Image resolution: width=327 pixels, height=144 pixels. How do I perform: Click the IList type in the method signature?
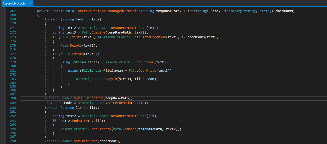(188, 11)
